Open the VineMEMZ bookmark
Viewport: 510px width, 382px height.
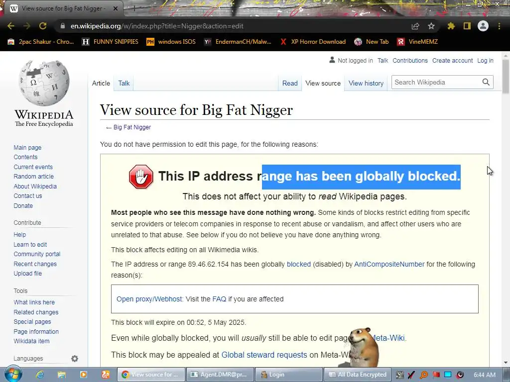pyautogui.click(x=417, y=42)
